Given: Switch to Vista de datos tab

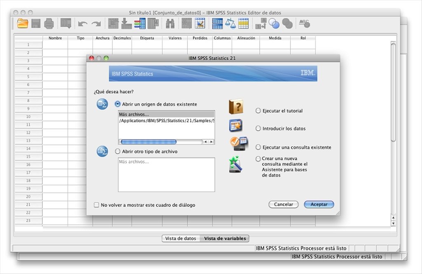Looking at the screenshot, I should (x=181, y=239).
